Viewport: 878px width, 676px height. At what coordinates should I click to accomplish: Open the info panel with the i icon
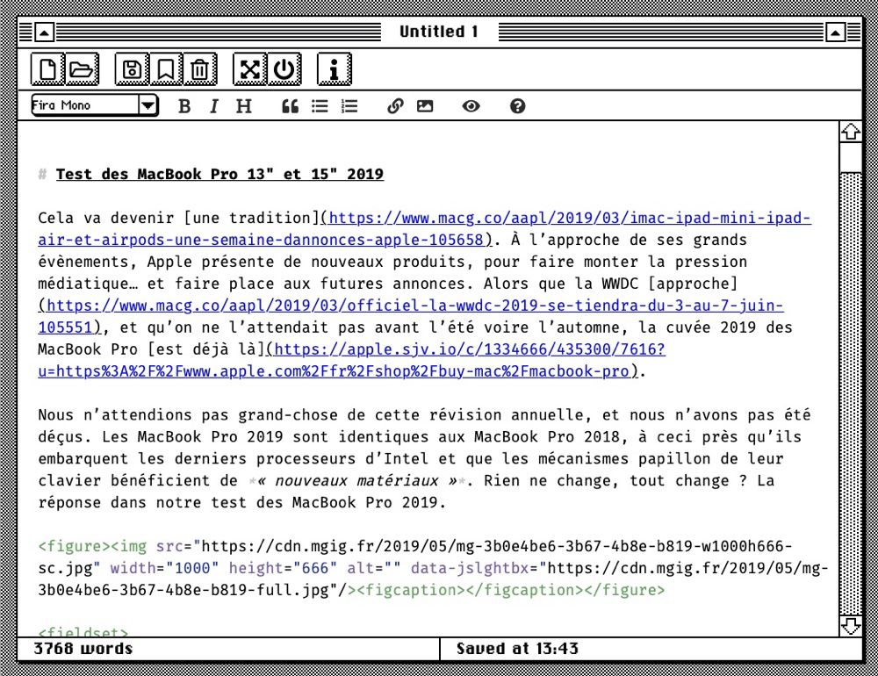[x=335, y=69]
